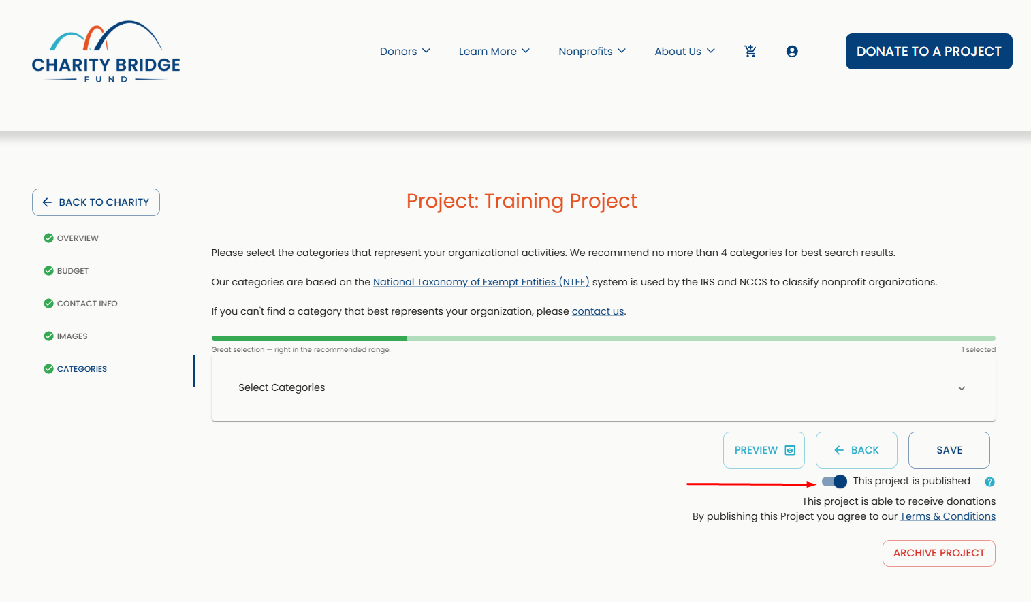This screenshot has width=1031, height=602.
Task: Click the preview eye icon
Action: point(790,450)
